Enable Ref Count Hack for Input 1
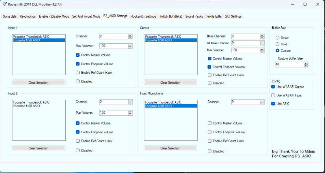 tap(78, 73)
